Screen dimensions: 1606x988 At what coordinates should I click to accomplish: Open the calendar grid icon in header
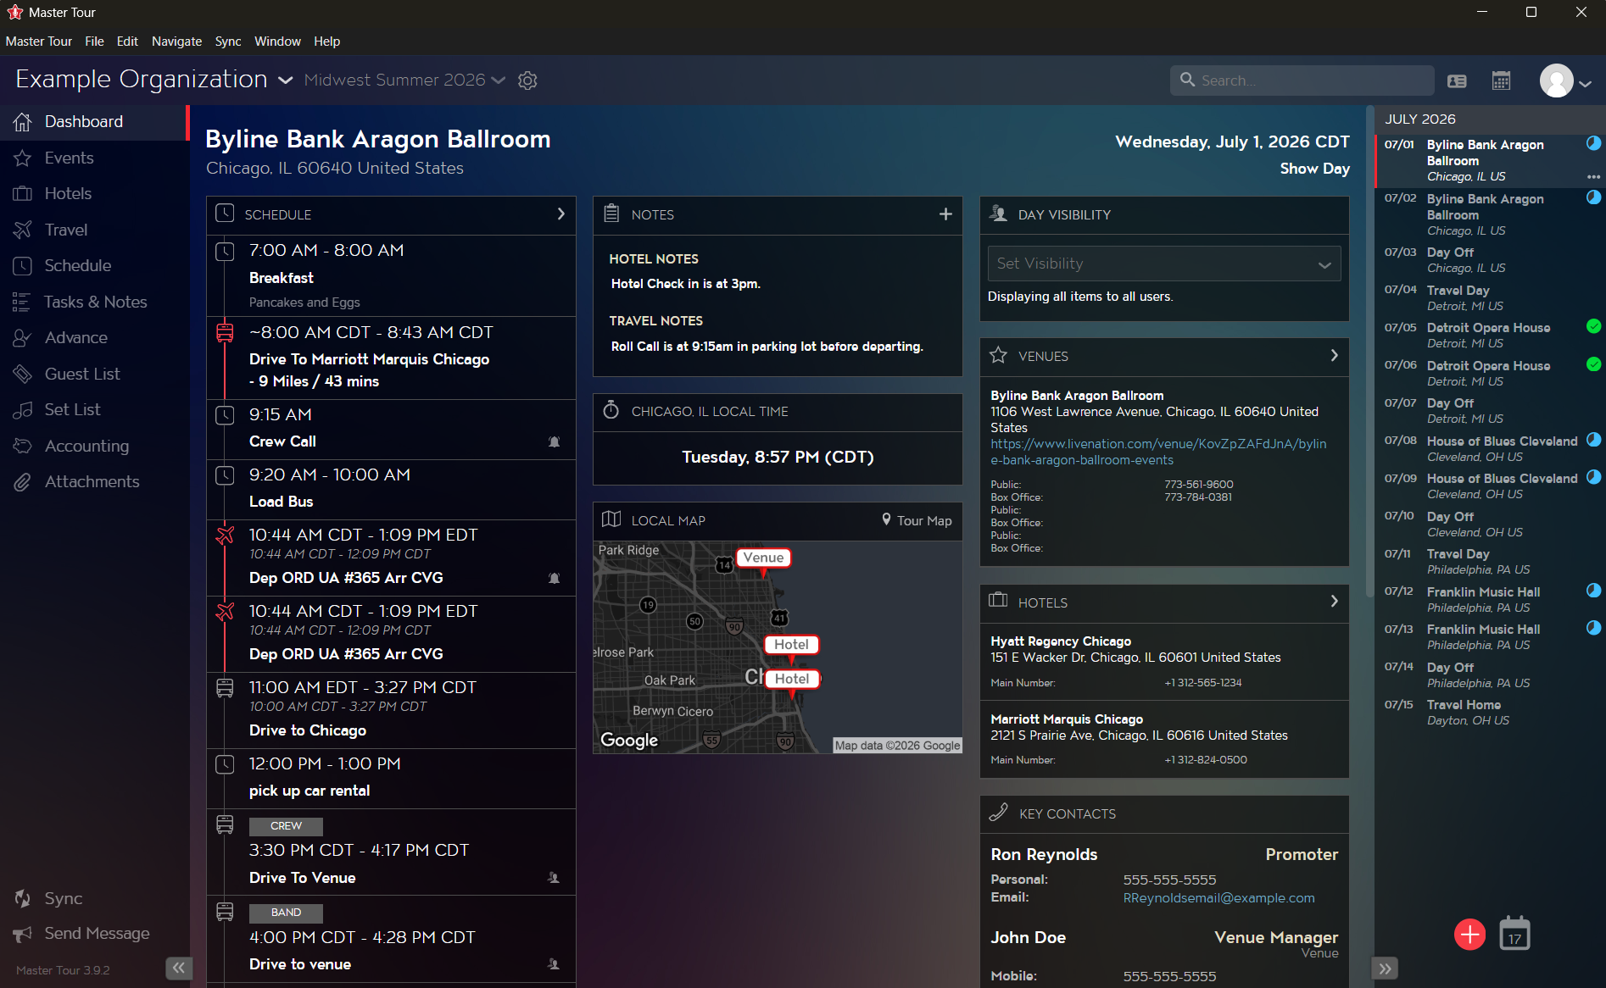[x=1501, y=81]
